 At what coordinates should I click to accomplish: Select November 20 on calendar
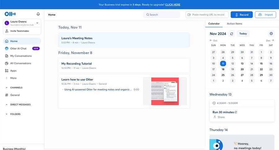pos(242,69)
